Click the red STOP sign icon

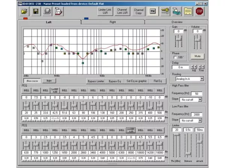tap(199, 11)
